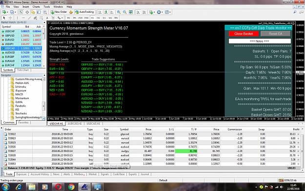
Task: Open the arrows objects dropdown
Action: 62,18
